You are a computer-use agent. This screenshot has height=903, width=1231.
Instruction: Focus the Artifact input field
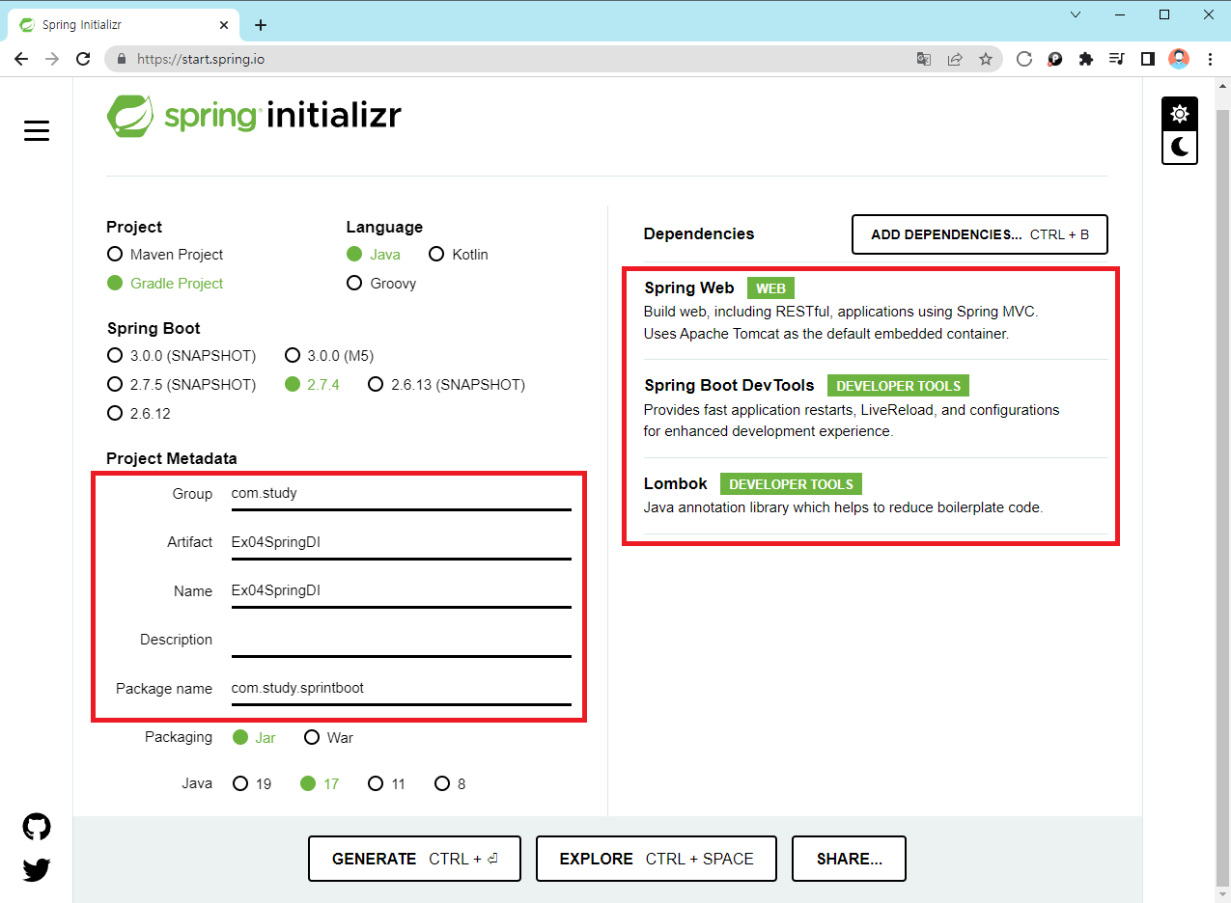coord(401,542)
